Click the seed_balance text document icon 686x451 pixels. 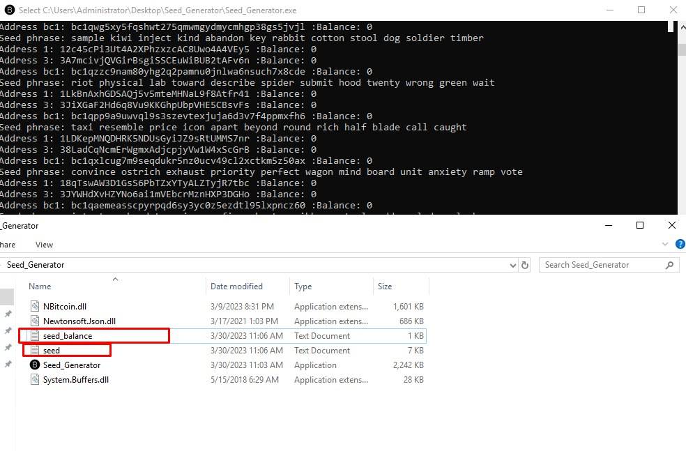tap(35, 335)
